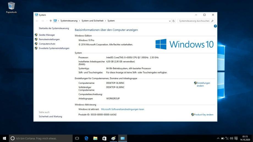Click Product Key ändern link

click(x=204, y=115)
